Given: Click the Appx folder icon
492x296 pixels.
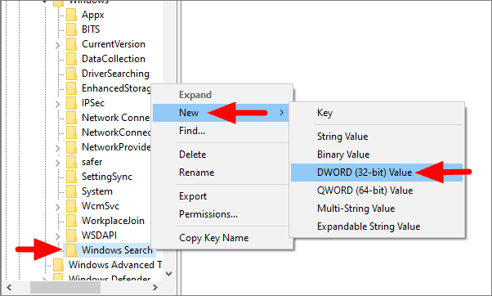Looking at the screenshot, I should 72,15.
